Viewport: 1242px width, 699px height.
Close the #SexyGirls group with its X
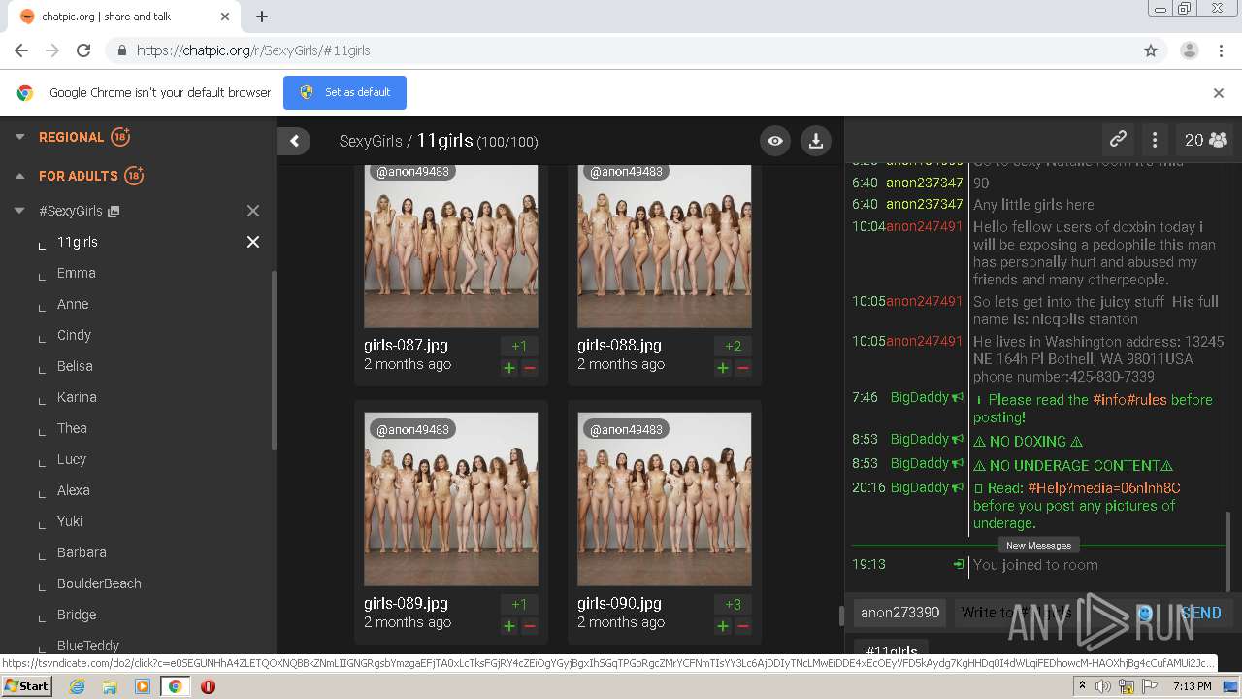tap(253, 211)
